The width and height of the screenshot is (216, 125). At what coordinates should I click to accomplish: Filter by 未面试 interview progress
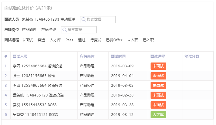(27, 40)
